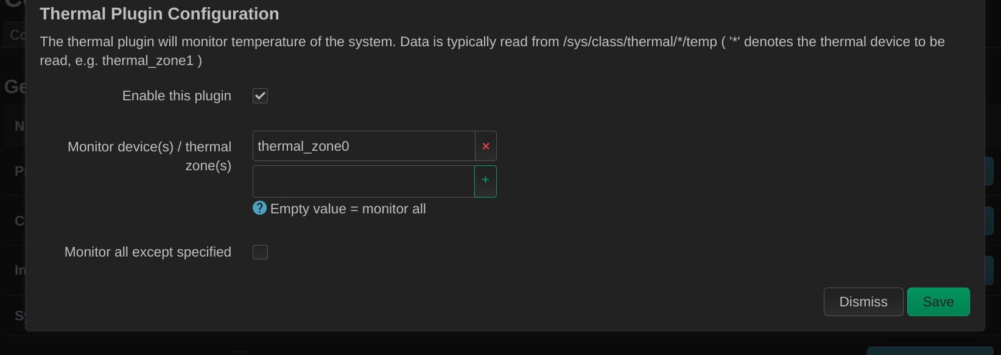1001x355 pixels.
Task: Uncheck the Enable this plugin checkbox
Action: pyautogui.click(x=260, y=96)
